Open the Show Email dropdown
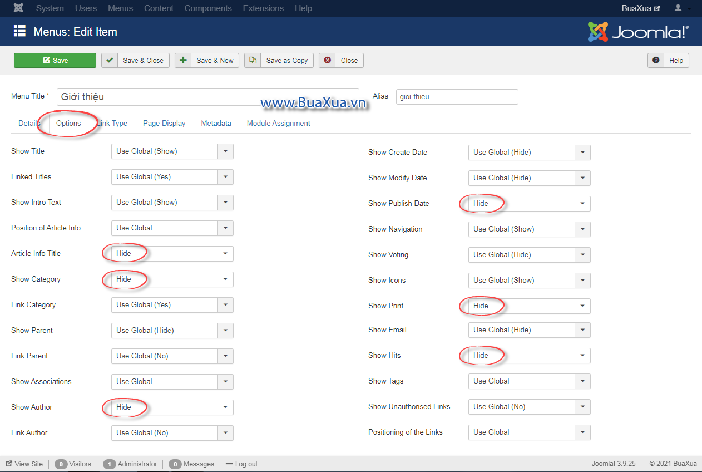Screen dimensions: 702x472 (x=530, y=330)
